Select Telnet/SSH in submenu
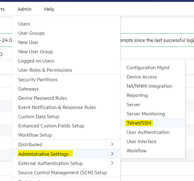The image size is (194, 181). pyautogui.click(x=139, y=123)
